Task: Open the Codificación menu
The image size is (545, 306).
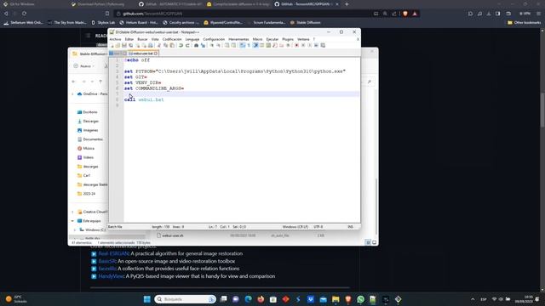Action: tap(172, 39)
